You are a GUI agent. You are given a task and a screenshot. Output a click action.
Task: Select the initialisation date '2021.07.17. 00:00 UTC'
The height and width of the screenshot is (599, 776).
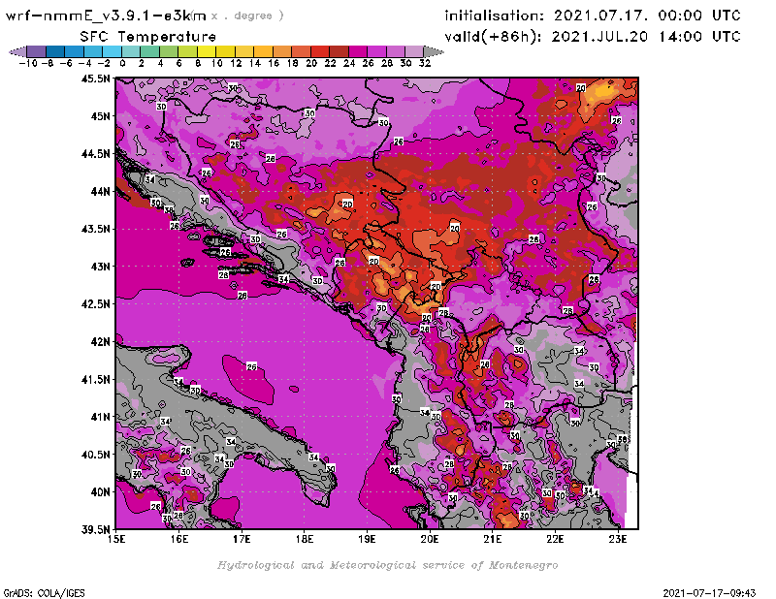(647, 16)
